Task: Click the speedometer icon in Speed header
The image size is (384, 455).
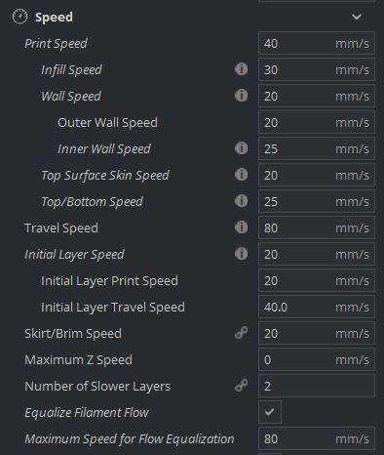Action: tap(19, 17)
